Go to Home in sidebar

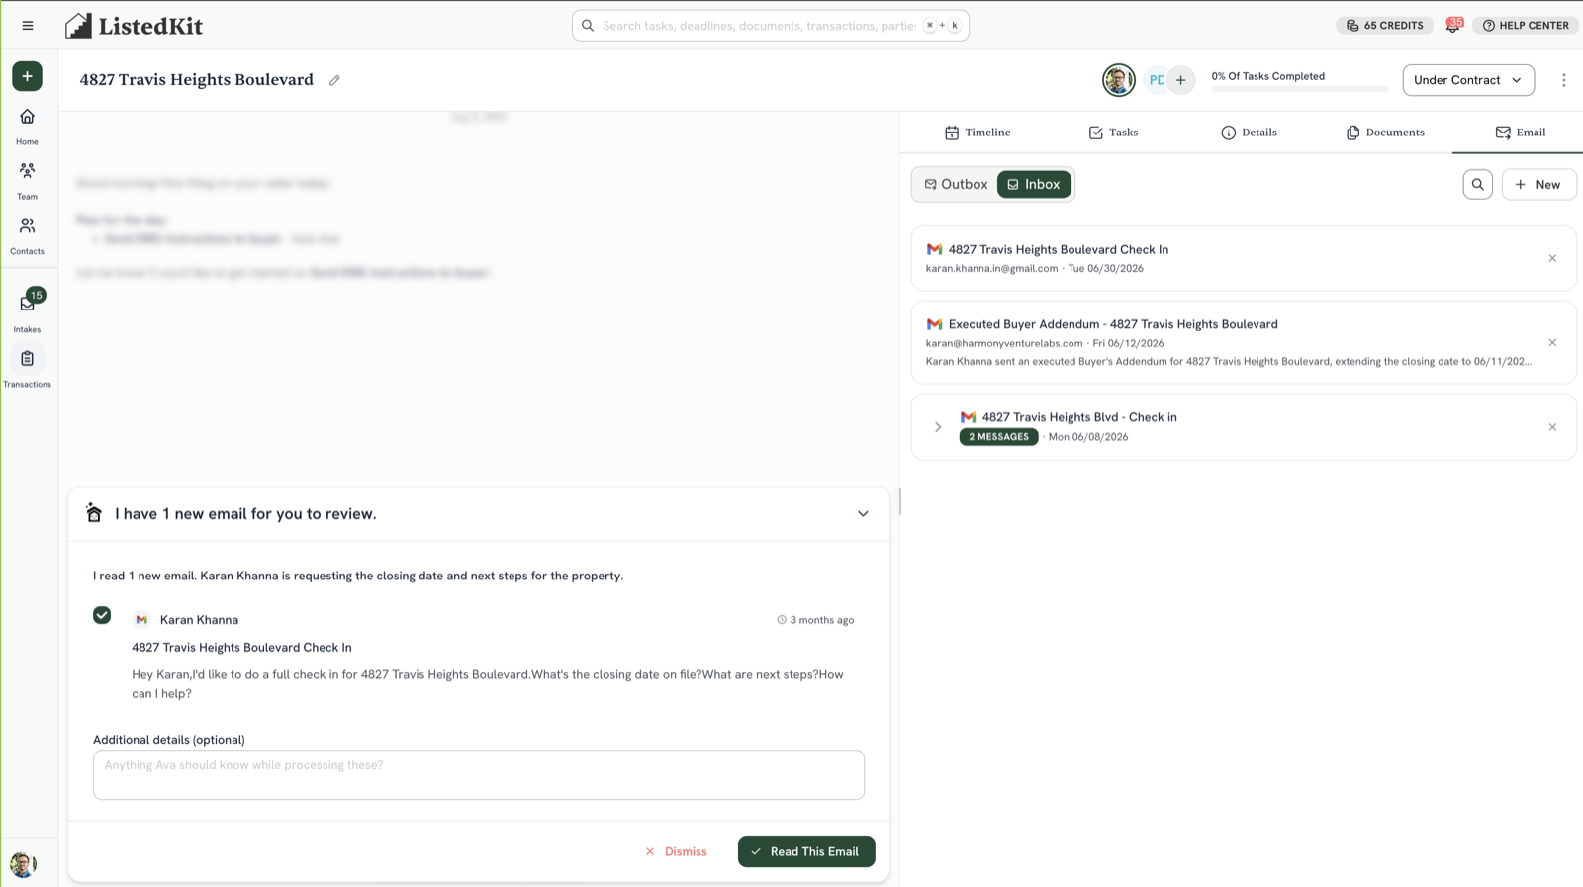[x=27, y=127]
